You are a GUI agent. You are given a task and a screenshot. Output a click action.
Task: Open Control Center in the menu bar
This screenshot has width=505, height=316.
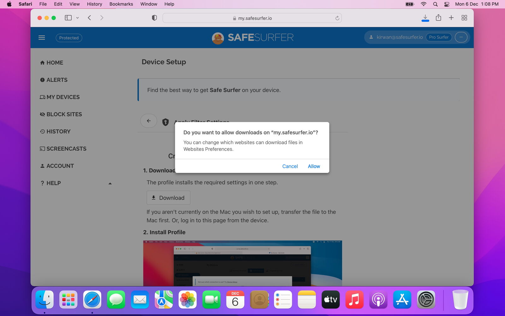[447, 4]
